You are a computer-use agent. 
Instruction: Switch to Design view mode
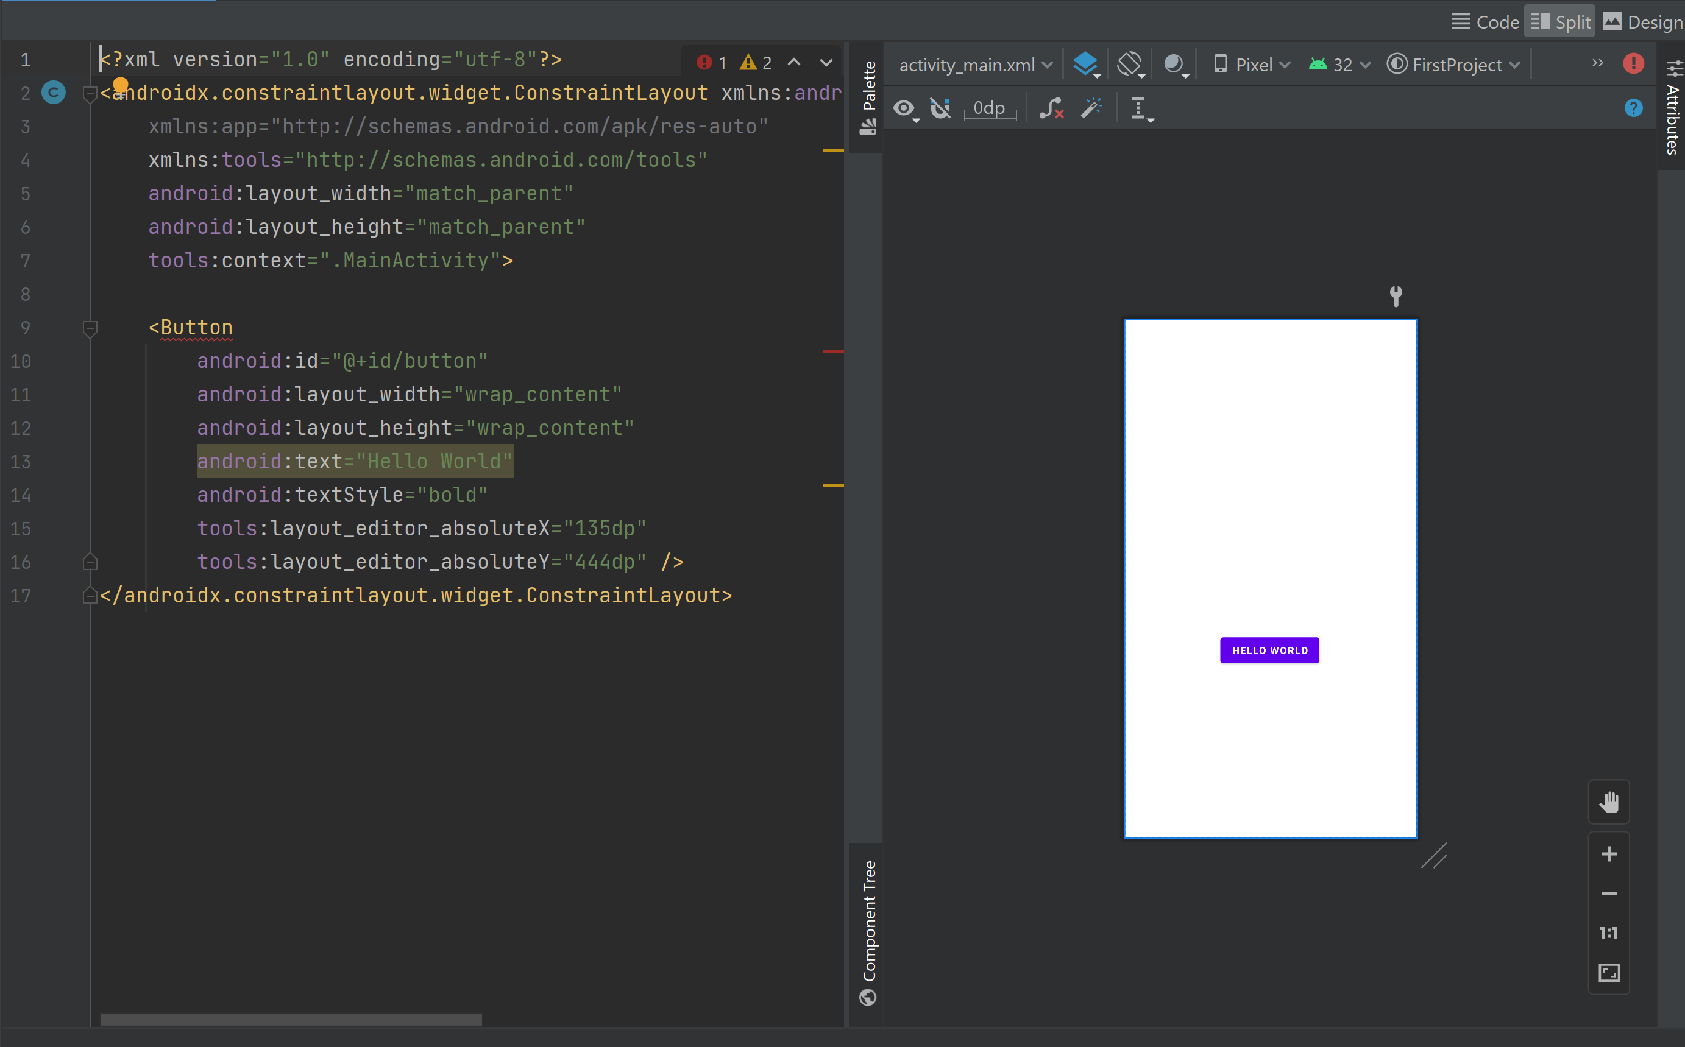(x=1644, y=22)
